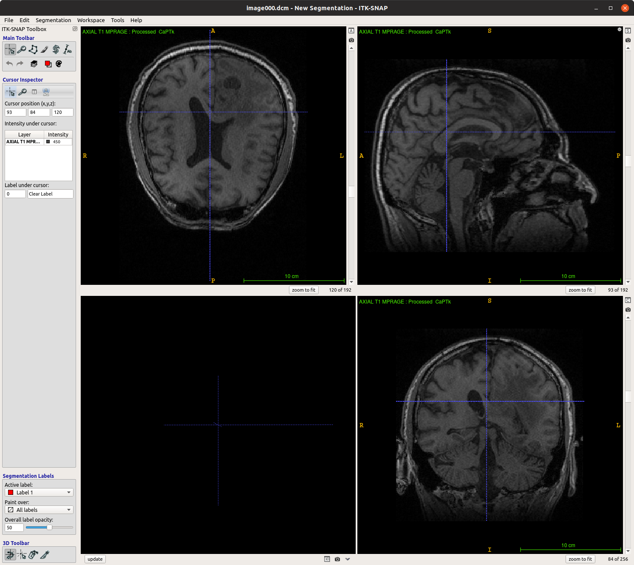Open the Label Editor red square icon
The width and height of the screenshot is (634, 565).
pos(48,64)
